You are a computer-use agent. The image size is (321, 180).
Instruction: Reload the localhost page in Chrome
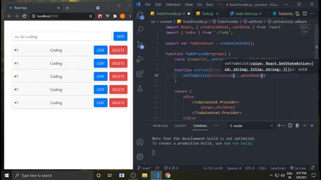(25, 16)
